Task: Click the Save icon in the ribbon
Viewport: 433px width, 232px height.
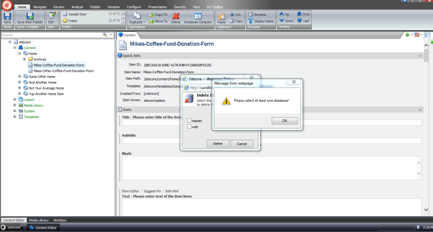Action: coord(7,16)
